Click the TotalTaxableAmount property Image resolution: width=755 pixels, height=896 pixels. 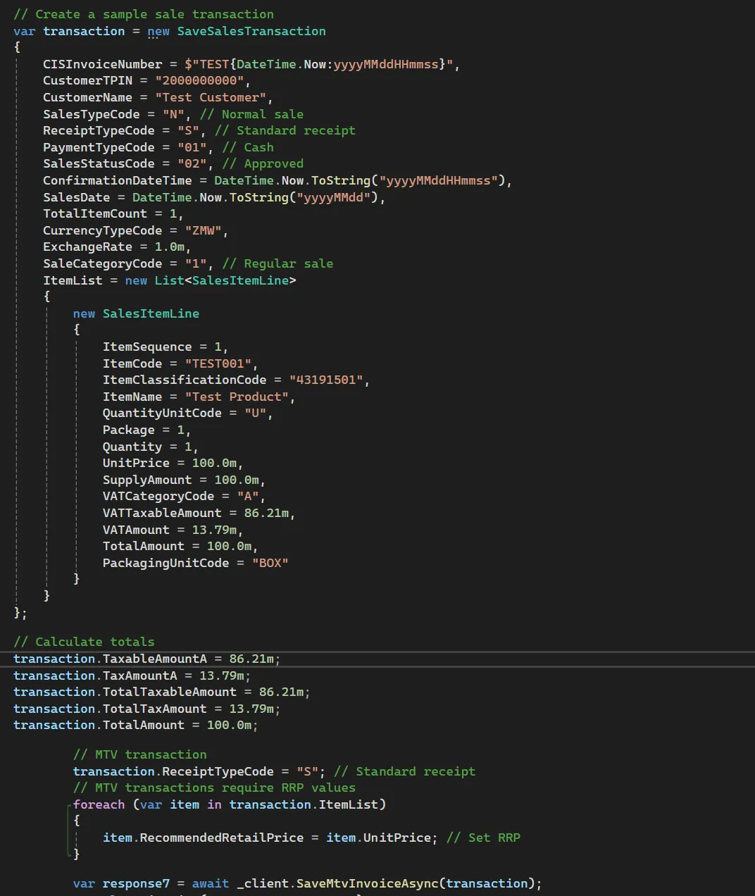tap(169, 692)
